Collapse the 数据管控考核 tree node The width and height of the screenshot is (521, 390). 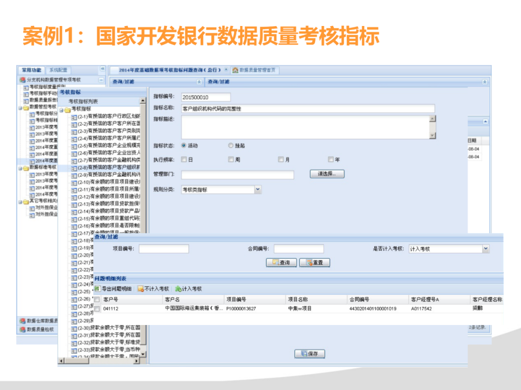20,108
